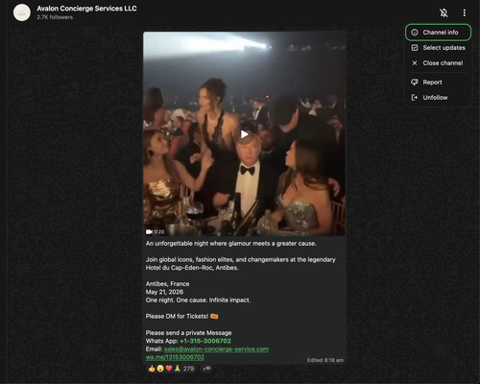Click the red heart reaction emoji

tap(169, 369)
